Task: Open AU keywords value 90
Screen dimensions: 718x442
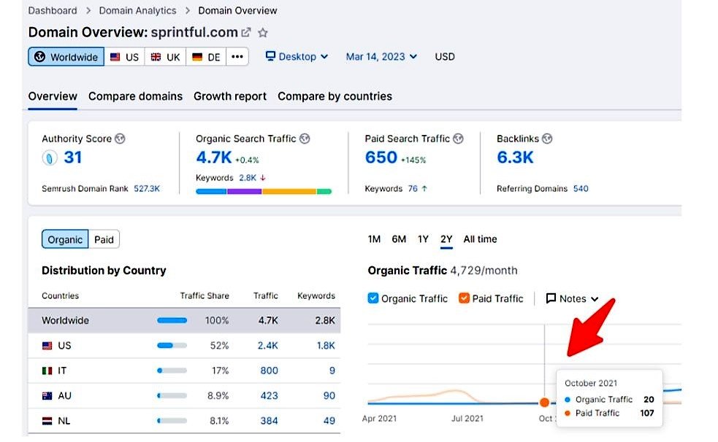Action: point(329,396)
